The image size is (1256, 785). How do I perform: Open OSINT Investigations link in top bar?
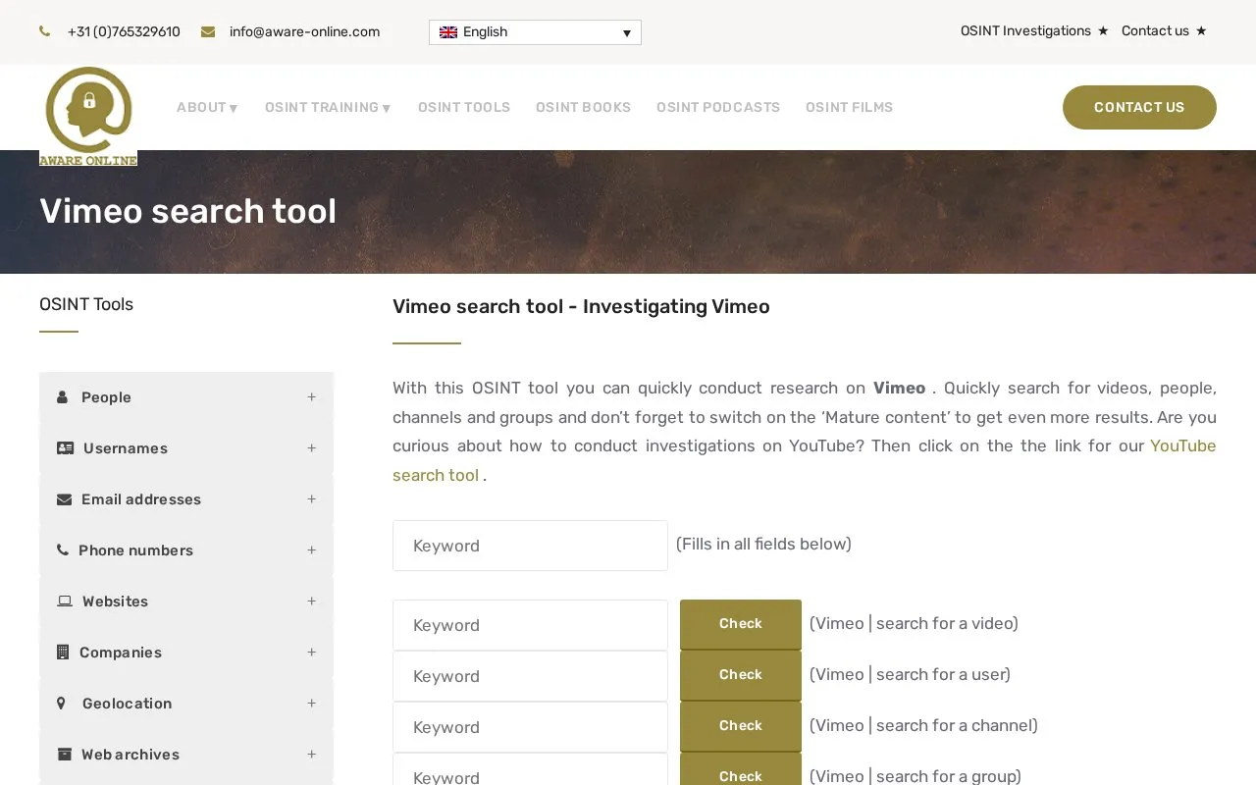[x=1025, y=31]
